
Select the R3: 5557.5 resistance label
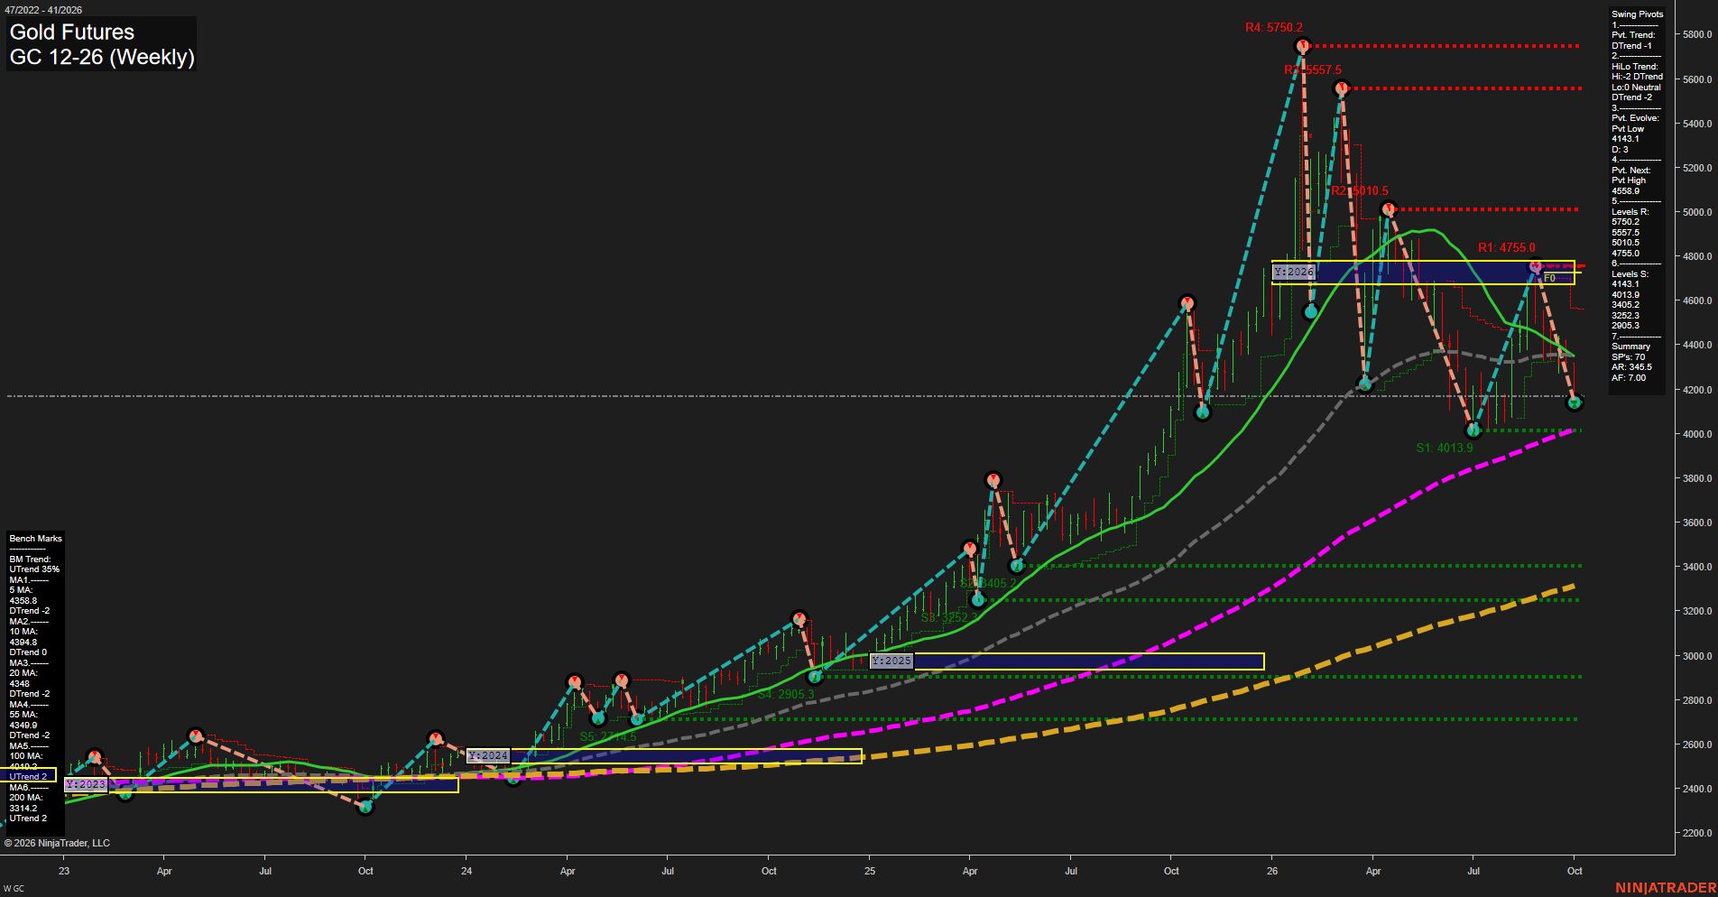[x=1313, y=69]
